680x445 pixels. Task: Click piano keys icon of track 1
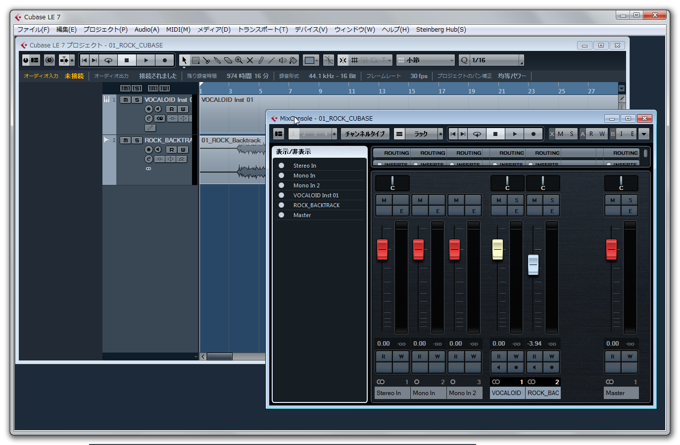[x=106, y=99]
